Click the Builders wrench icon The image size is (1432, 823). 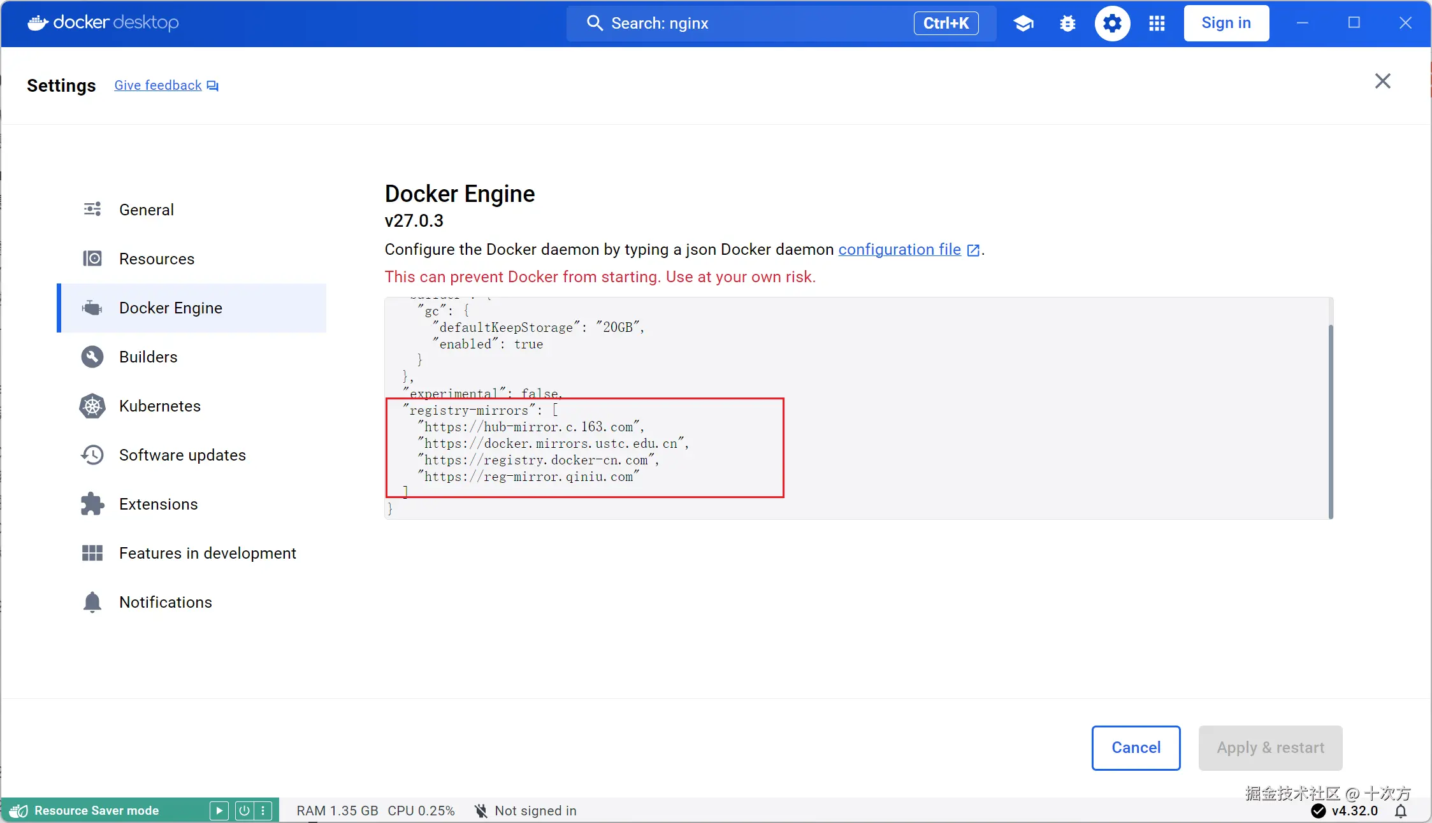(92, 357)
